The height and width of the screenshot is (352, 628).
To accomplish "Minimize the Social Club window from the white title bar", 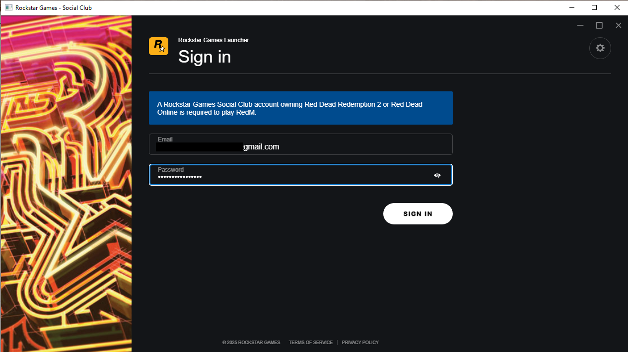I will [571, 7].
